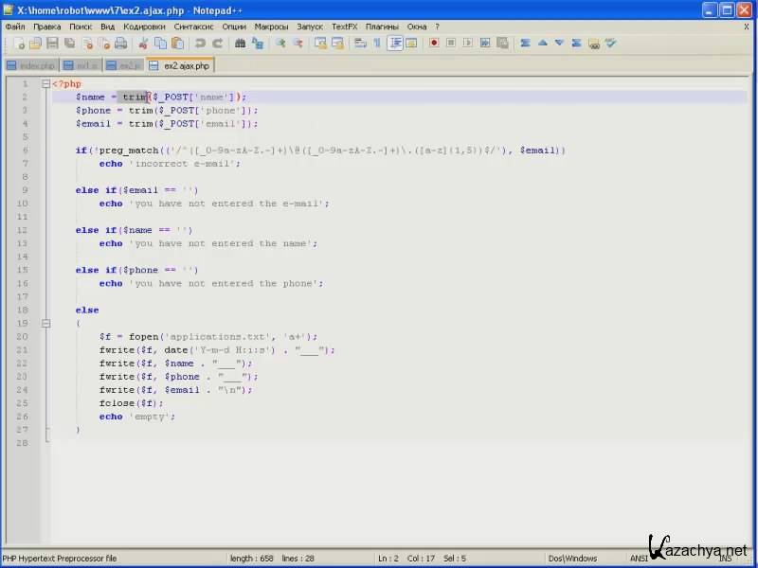The width and height of the screenshot is (758, 568).
Task: Select the ex2.ajax.php tab
Action: (186, 65)
